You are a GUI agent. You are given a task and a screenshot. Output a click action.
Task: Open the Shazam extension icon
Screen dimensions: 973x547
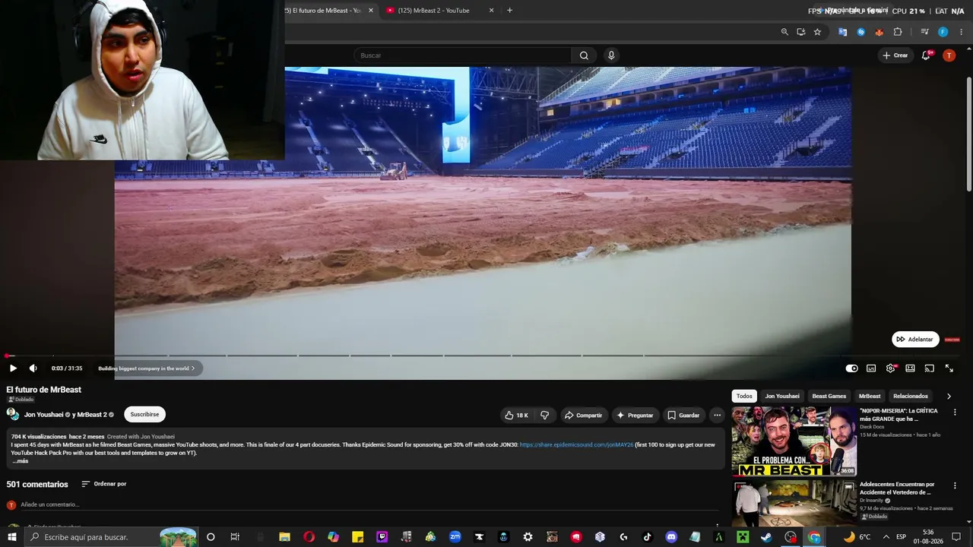(860, 32)
